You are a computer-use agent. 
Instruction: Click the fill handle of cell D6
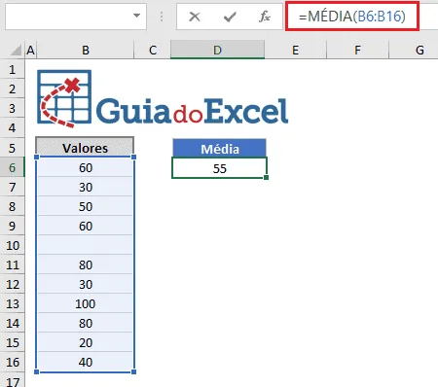[266, 177]
